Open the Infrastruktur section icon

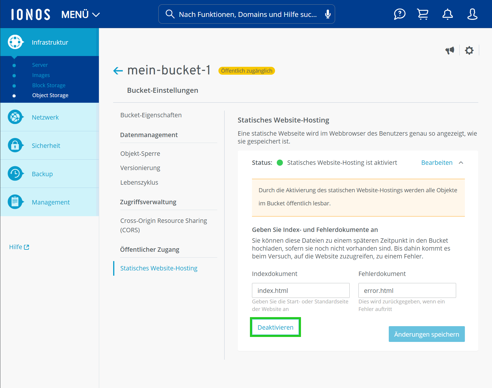15,42
